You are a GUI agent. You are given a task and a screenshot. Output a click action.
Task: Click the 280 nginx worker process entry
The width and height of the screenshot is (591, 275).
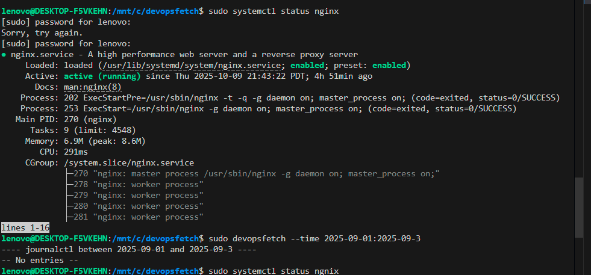pos(139,206)
